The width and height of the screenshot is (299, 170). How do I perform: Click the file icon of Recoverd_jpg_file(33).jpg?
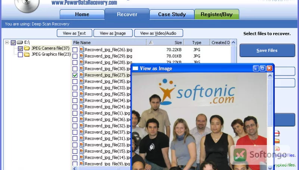tap(81, 88)
